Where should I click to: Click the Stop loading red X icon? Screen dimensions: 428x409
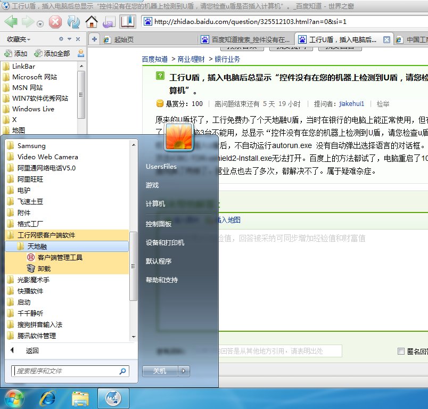[55, 22]
